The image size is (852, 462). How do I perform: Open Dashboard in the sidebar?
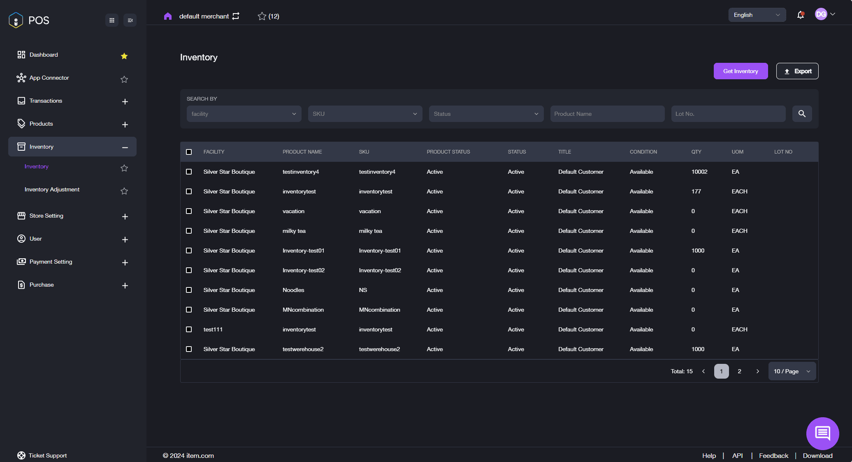click(44, 55)
